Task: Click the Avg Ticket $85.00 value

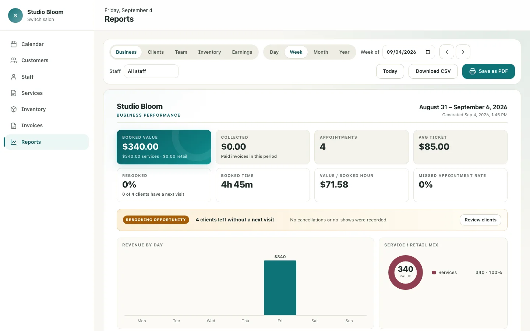Action: (434, 147)
